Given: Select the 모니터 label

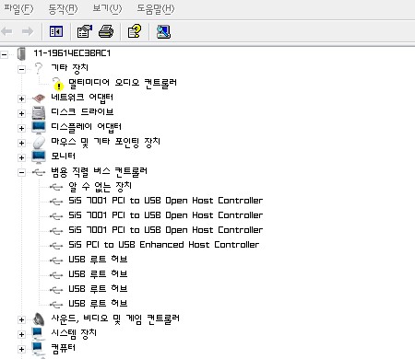Looking at the screenshot, I should (x=63, y=156).
